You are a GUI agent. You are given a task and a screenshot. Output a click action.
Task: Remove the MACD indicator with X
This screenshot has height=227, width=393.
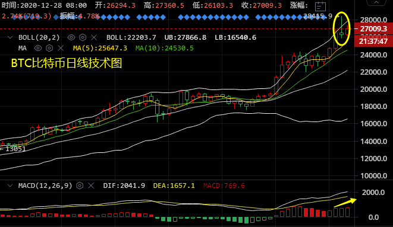[91, 186]
